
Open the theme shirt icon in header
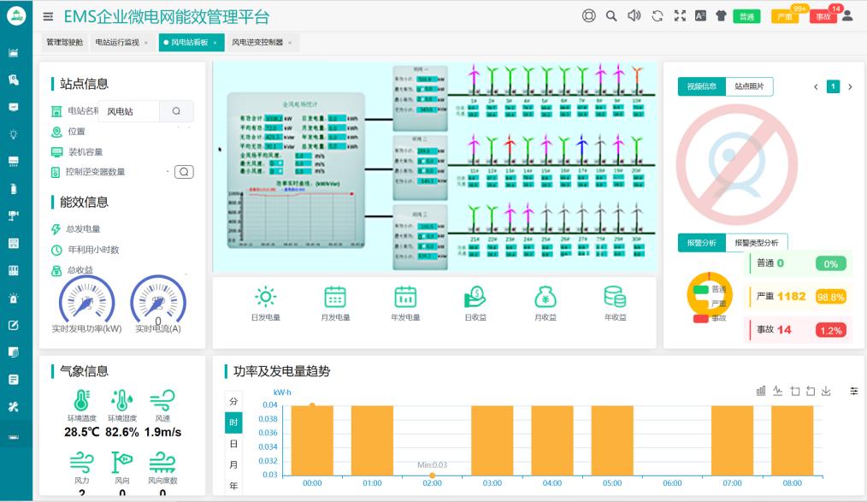coord(721,15)
